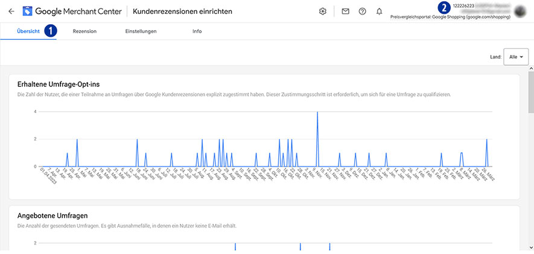Open the Info tab
The height and width of the screenshot is (254, 534).
(197, 31)
